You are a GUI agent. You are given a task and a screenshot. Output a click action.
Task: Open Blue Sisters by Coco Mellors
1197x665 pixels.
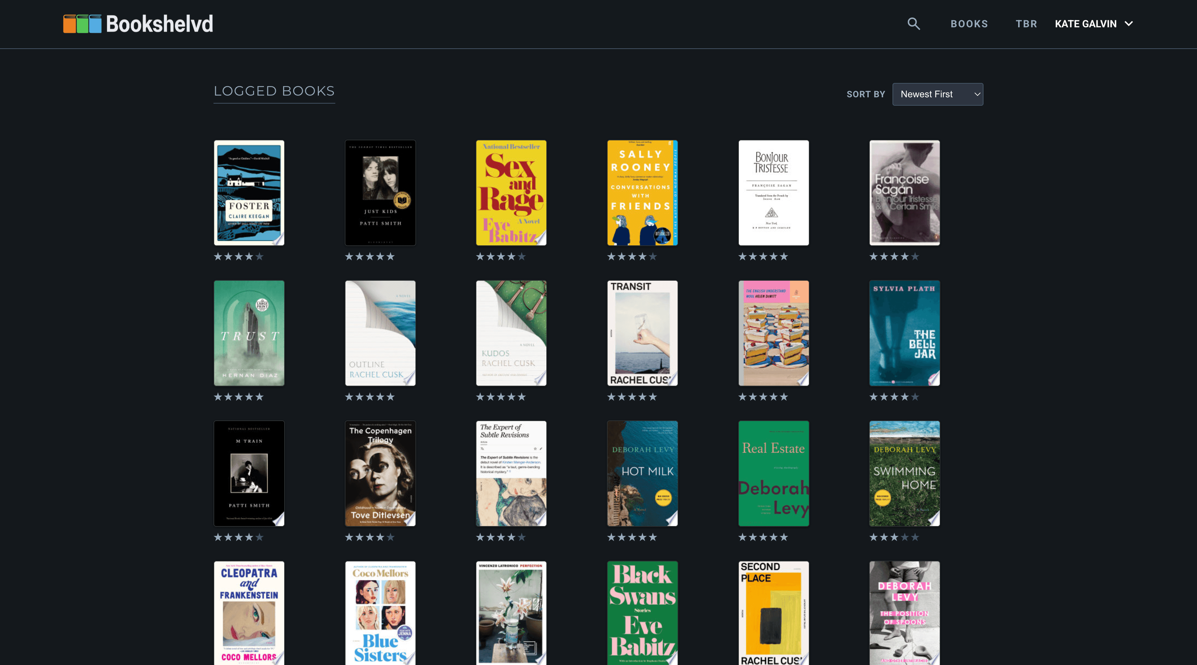click(380, 613)
